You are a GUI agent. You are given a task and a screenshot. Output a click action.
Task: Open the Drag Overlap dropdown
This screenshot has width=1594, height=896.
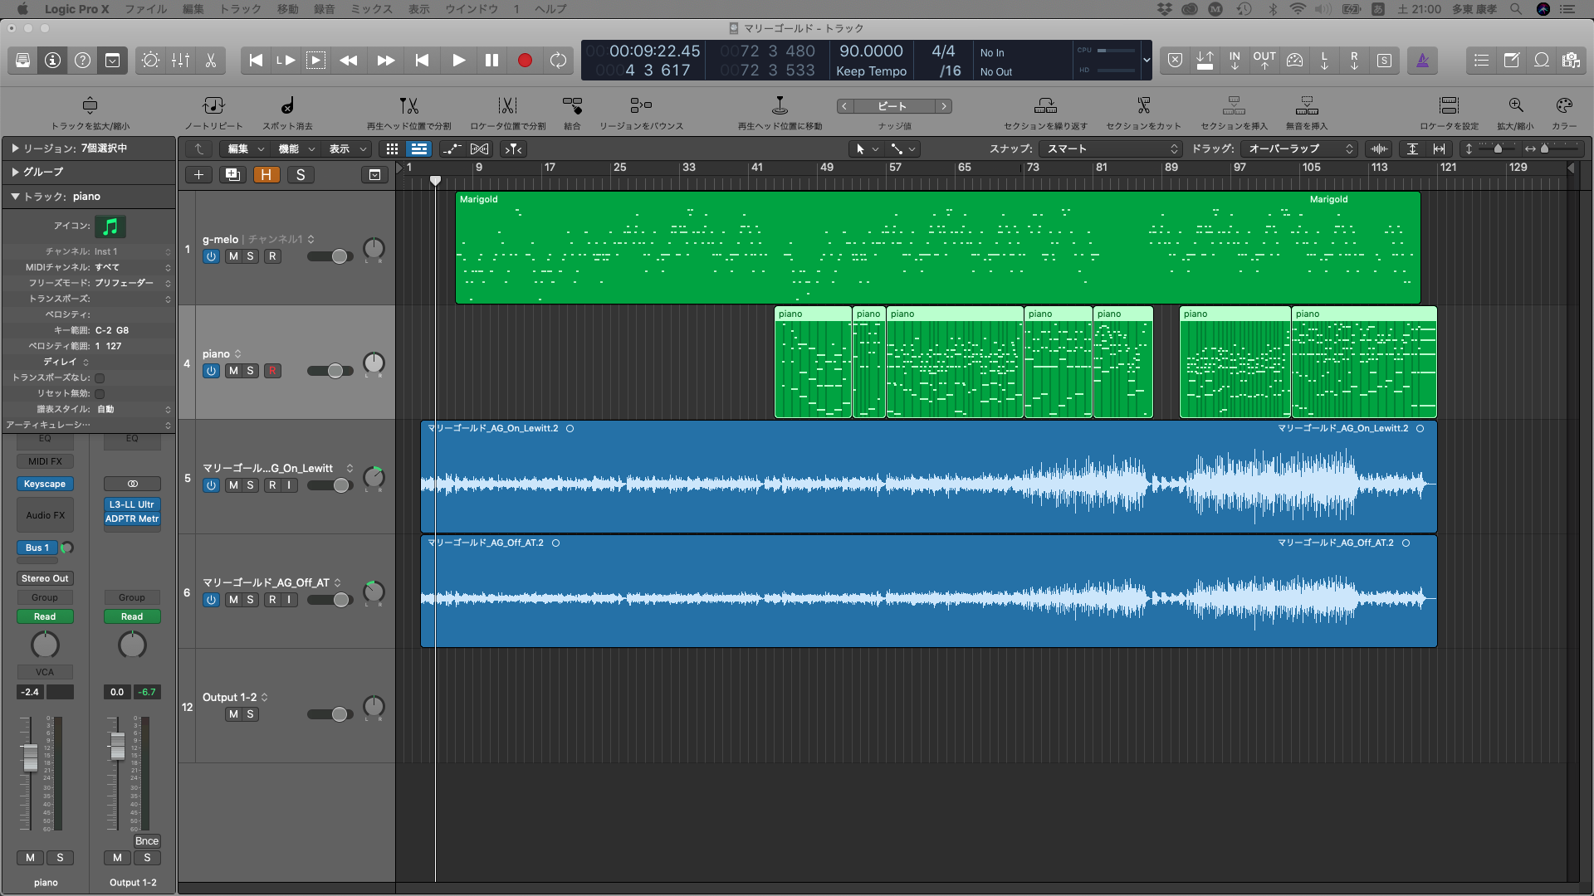(1299, 149)
